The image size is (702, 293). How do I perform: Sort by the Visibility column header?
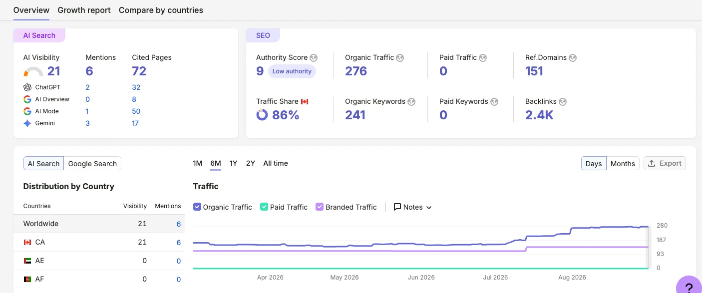(x=135, y=206)
